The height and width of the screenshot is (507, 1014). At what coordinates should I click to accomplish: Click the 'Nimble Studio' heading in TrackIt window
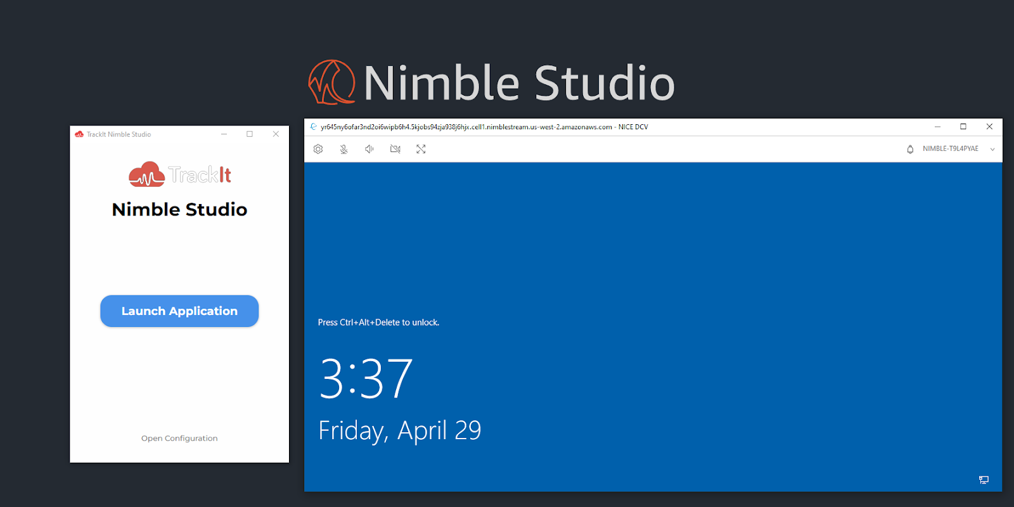tap(179, 210)
